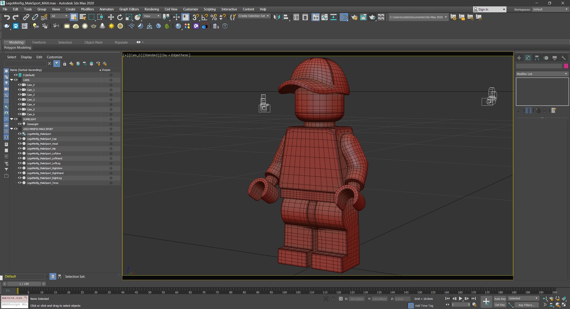Click the Key Filters button
Viewport: 570px width, 309px height.
[526, 305]
